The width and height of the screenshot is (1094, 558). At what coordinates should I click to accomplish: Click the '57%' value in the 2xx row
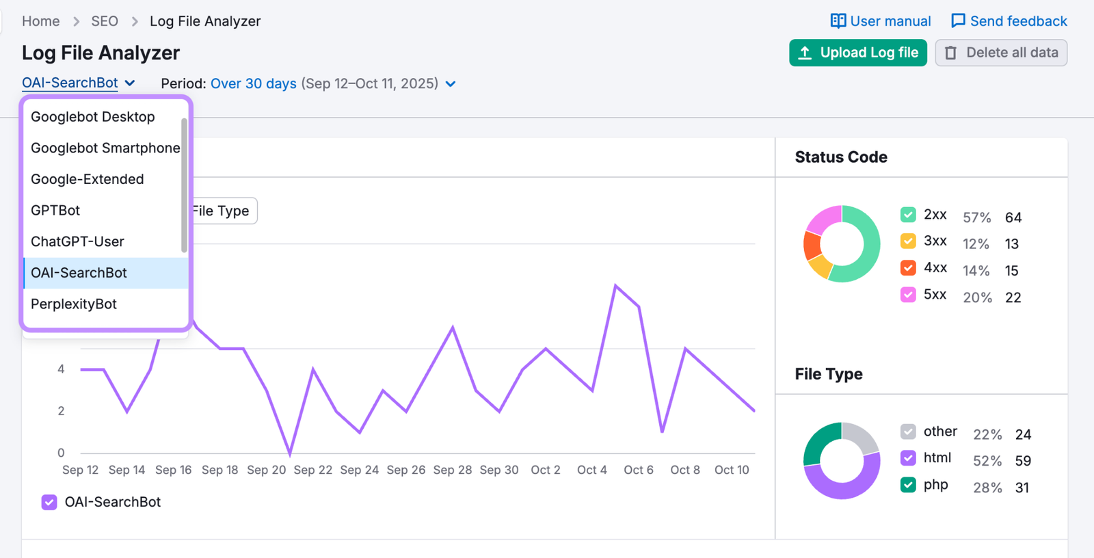tap(977, 217)
